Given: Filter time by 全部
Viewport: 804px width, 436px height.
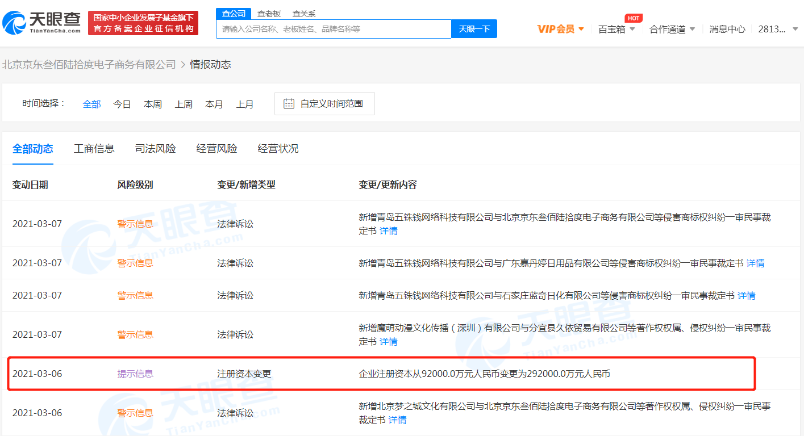Looking at the screenshot, I should pos(91,104).
